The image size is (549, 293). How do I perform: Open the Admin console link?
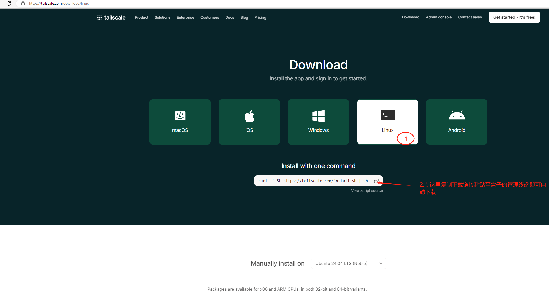(439, 17)
